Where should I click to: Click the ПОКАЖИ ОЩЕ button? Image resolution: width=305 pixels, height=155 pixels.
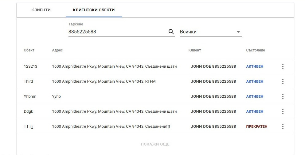[155, 144]
